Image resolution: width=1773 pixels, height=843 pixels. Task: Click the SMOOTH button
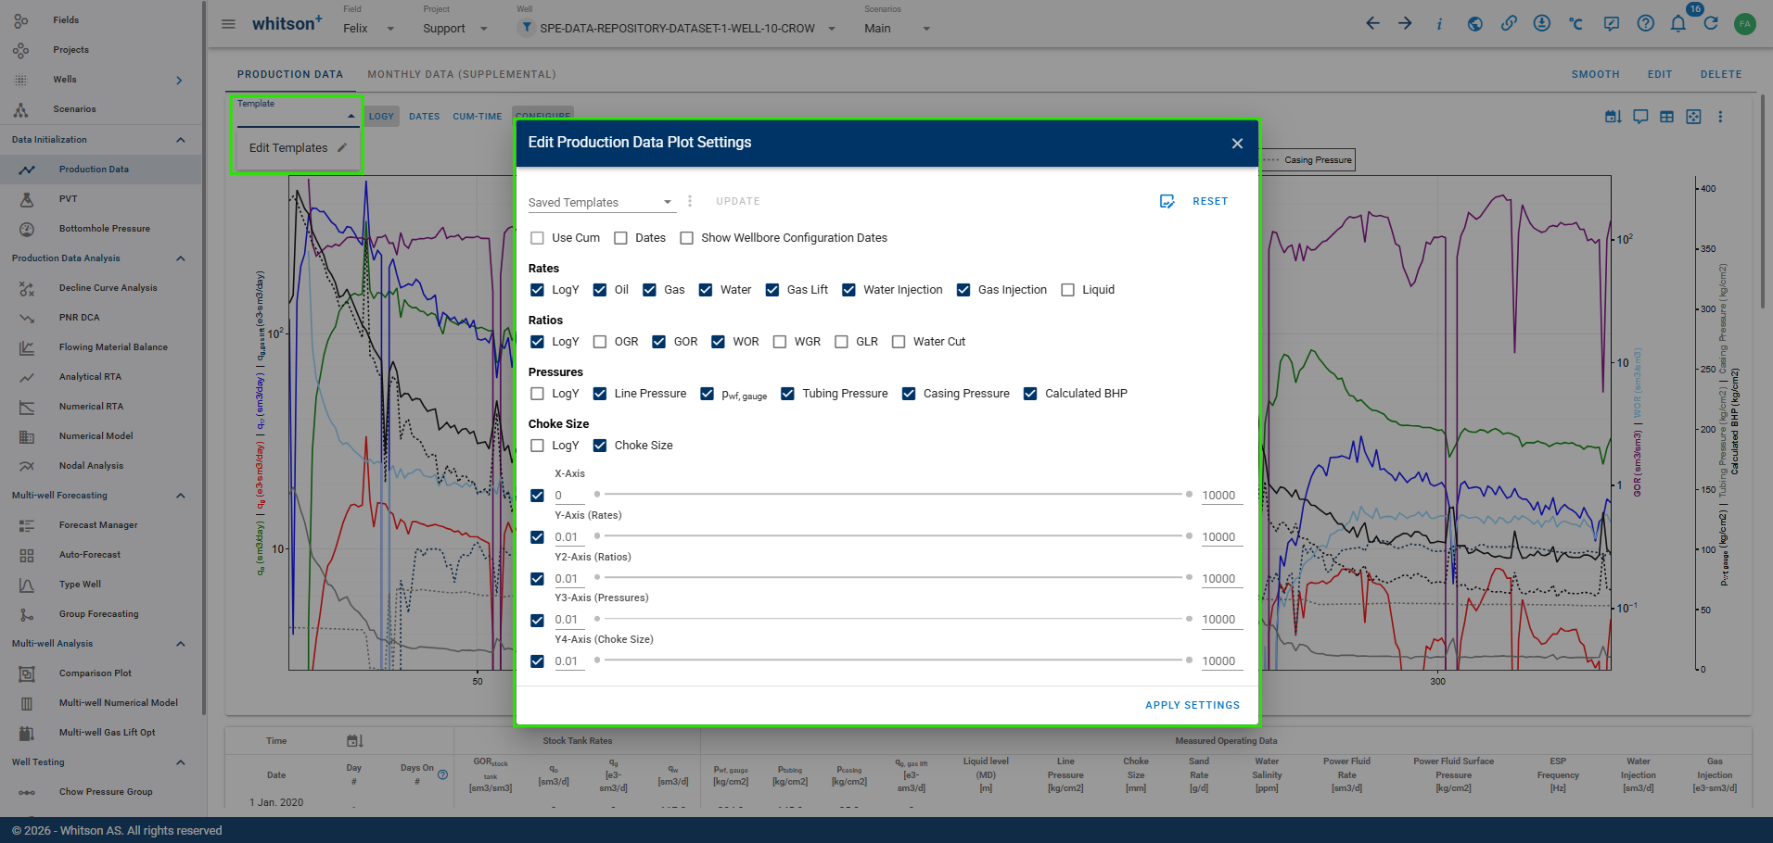pos(1595,74)
